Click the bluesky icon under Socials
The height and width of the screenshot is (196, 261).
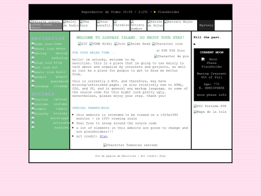40,114
